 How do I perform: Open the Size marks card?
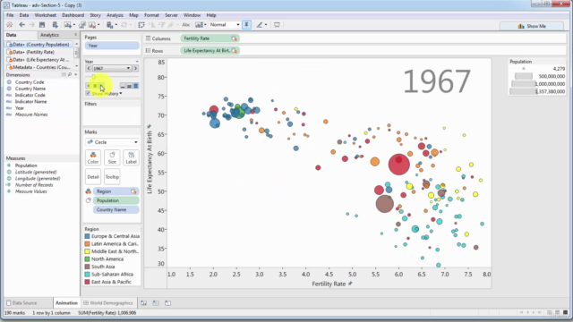click(x=112, y=157)
